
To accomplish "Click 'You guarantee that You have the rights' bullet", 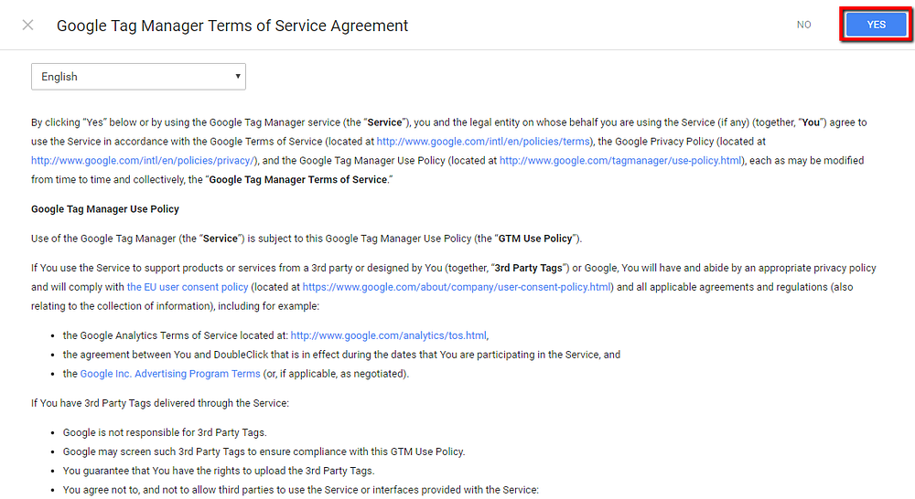I will pos(219,471).
